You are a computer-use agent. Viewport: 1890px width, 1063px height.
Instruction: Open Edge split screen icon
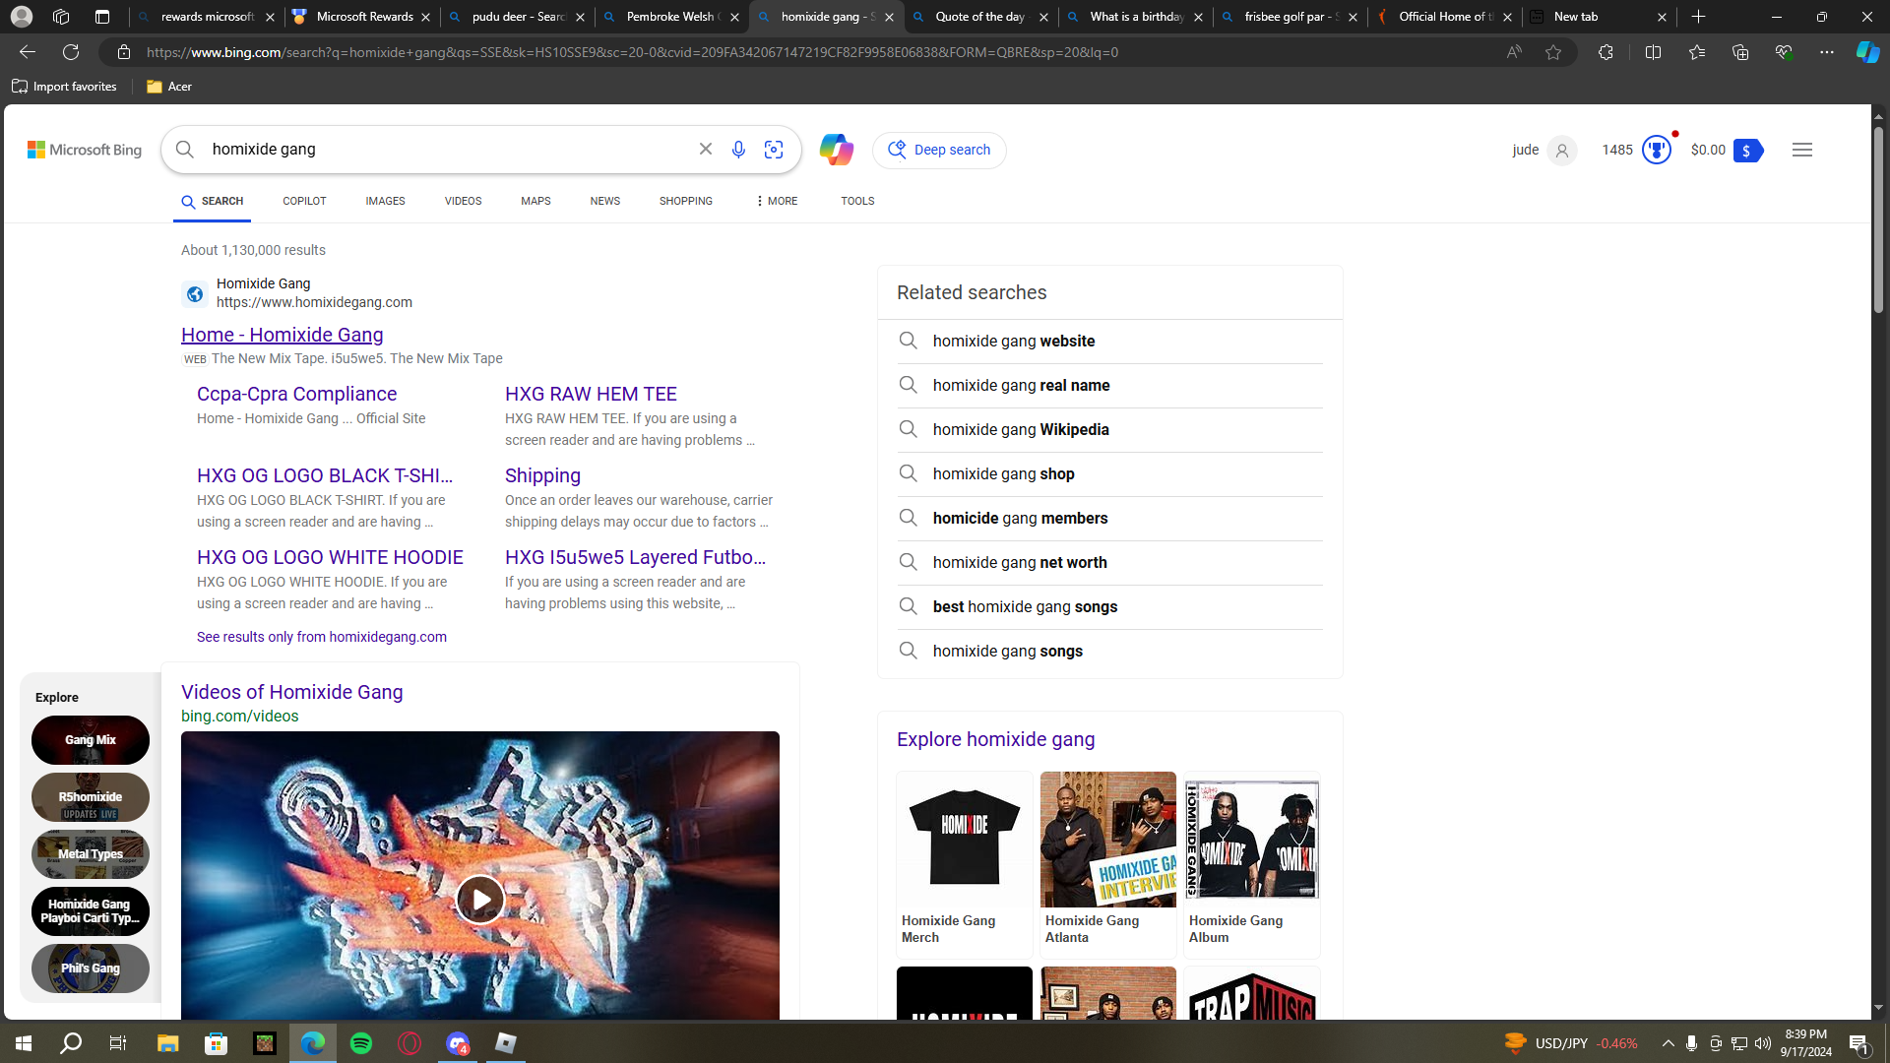point(1653,52)
